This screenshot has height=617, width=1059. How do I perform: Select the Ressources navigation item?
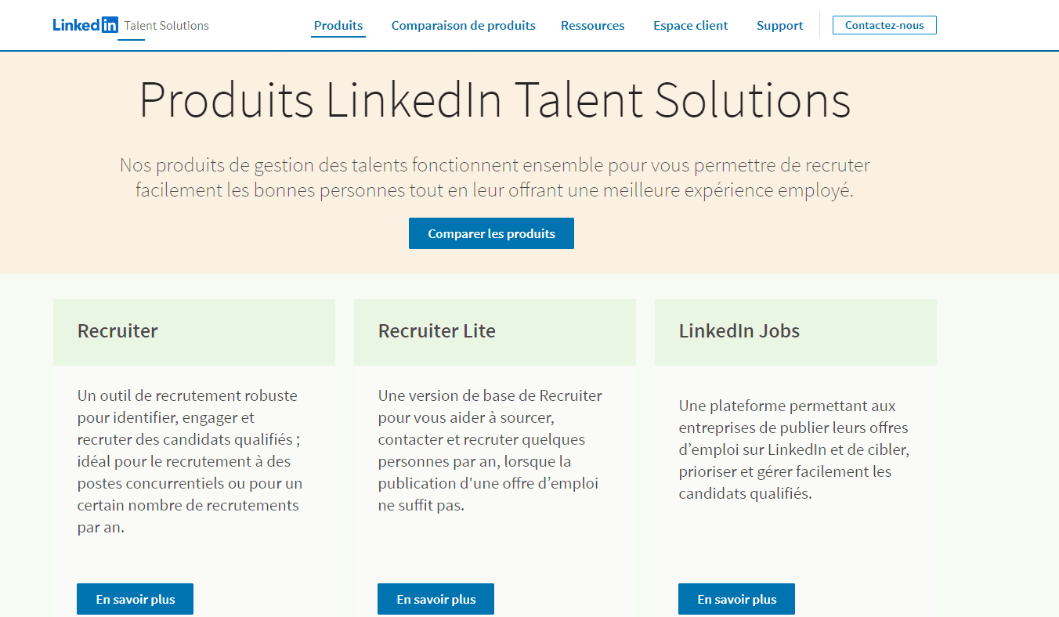(x=592, y=25)
